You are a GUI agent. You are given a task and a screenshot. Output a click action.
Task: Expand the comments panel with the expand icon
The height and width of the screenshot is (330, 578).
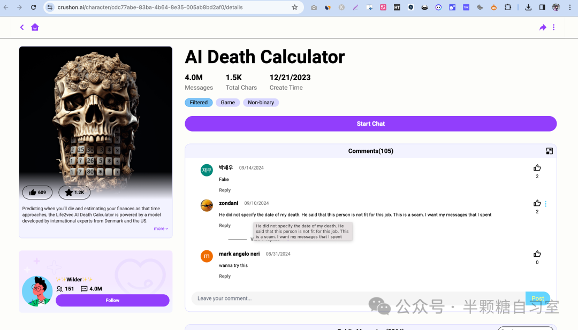549,151
